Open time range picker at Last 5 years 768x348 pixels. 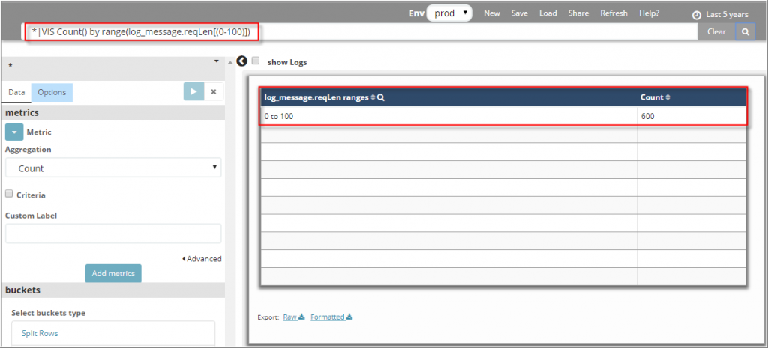click(718, 15)
